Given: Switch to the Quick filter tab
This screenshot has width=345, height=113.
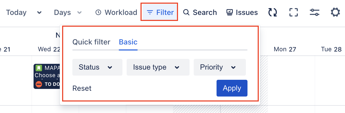Looking at the screenshot, I should point(91,42).
